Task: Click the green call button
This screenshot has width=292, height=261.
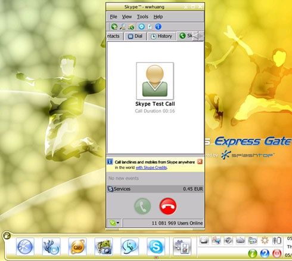Action: click(142, 206)
